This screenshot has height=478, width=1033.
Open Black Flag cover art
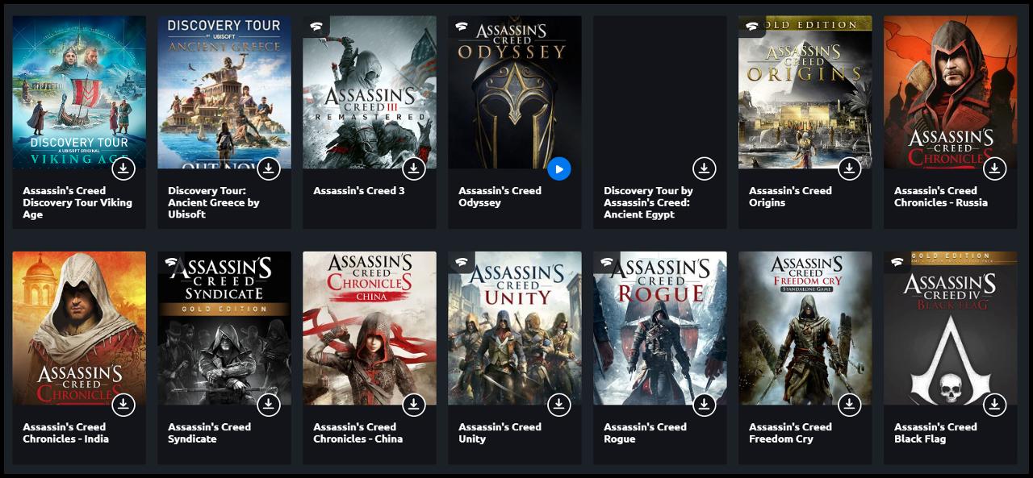951,328
